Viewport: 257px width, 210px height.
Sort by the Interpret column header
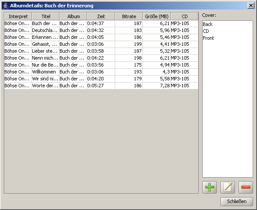(18, 16)
